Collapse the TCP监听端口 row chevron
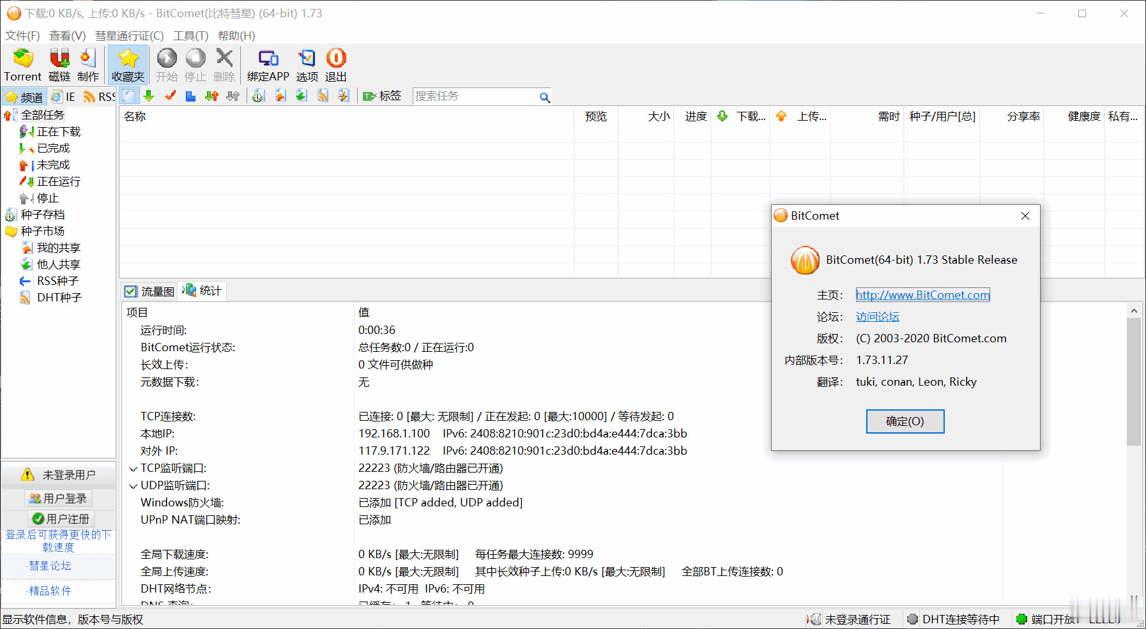 (133, 469)
